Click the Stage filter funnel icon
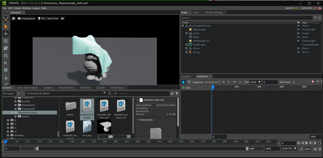323x158 pixels. [315, 18]
